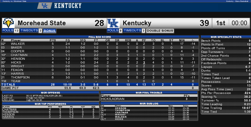The width and height of the screenshot is (251, 127).
Task: Select HICKS,ADRIAN in the foul trouble panel
Action: (110, 99)
